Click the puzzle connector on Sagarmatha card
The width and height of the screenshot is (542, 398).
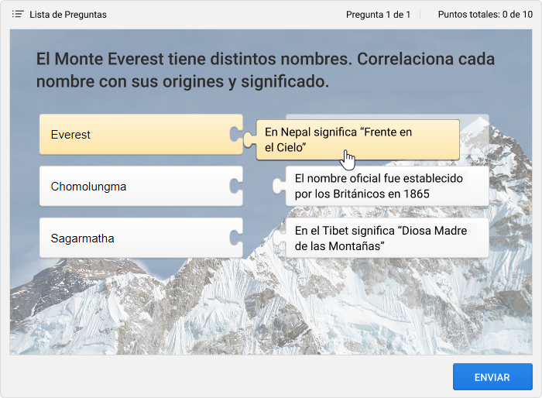(x=235, y=238)
